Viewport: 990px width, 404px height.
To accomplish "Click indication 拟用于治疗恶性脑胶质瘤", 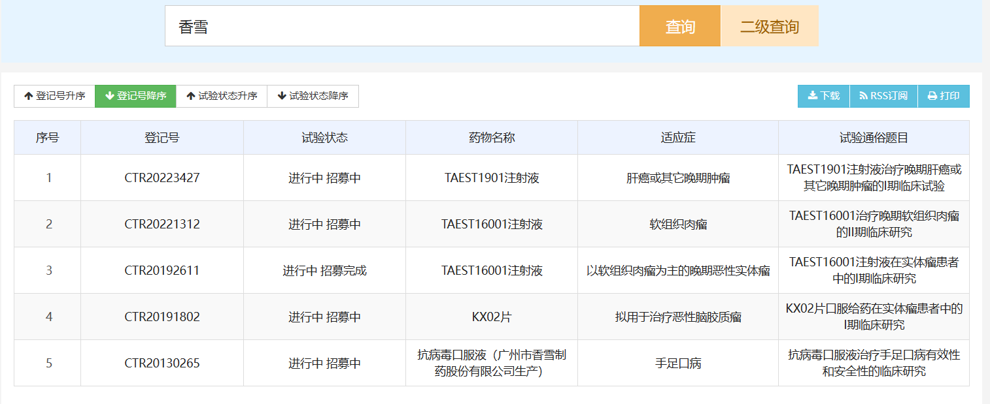I will [678, 317].
